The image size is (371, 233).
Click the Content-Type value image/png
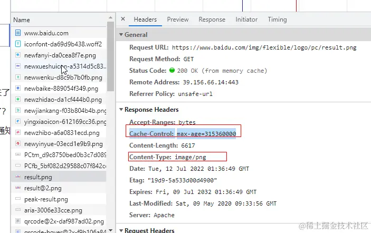point(191,157)
